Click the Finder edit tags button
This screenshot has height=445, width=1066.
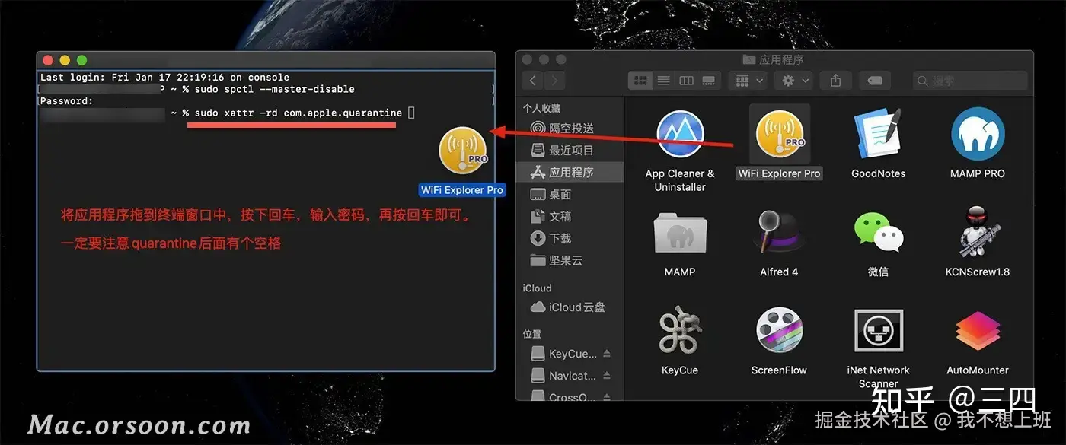[875, 80]
